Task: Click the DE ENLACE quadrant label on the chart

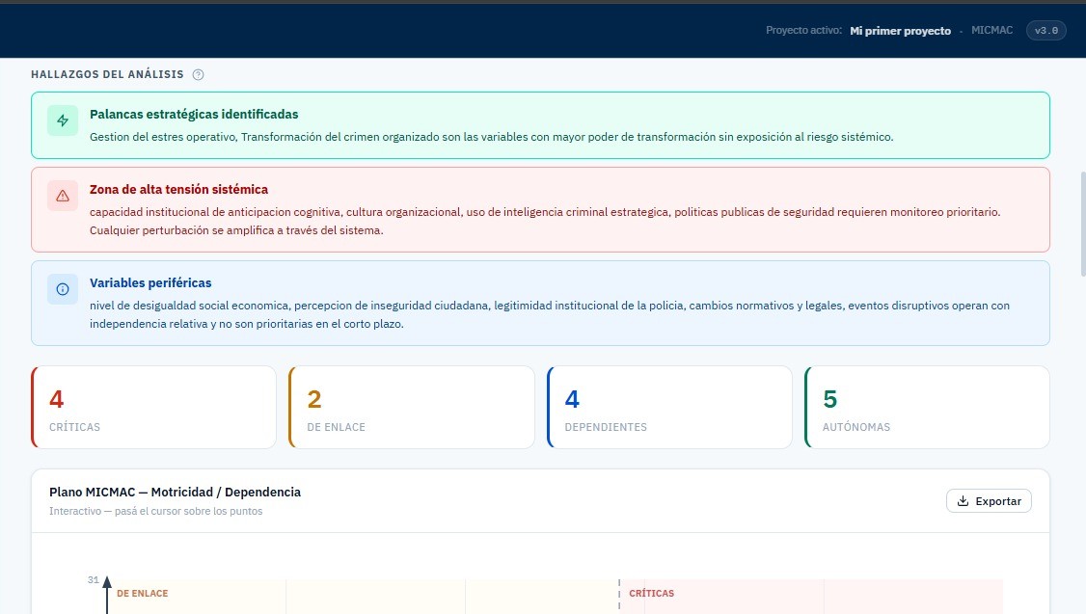Action: [142, 593]
